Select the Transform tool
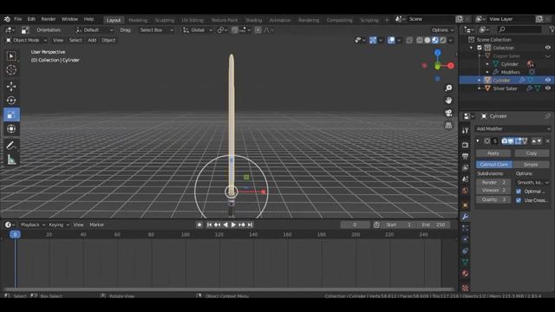Screen dimensions: 555x312 click(11, 129)
